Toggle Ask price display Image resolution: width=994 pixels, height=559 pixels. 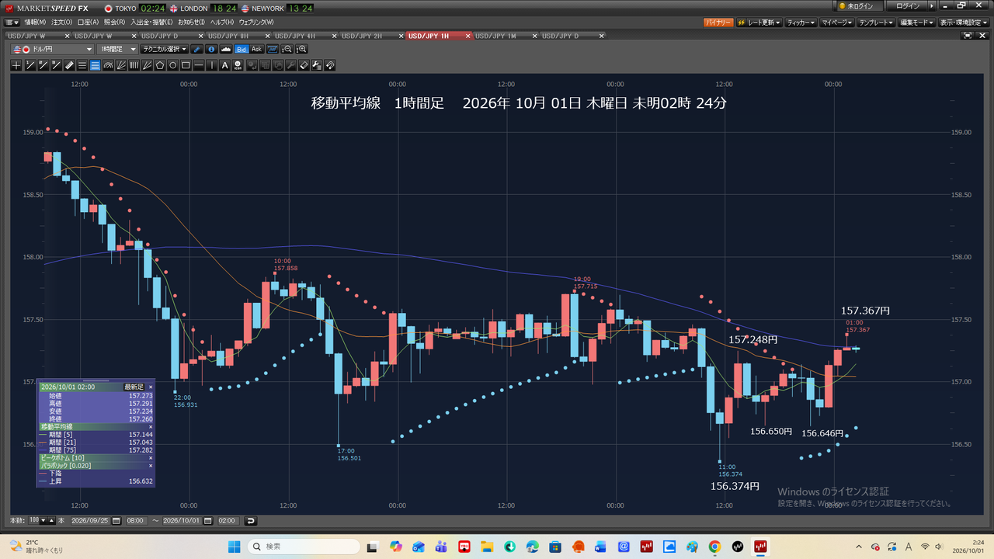257,49
